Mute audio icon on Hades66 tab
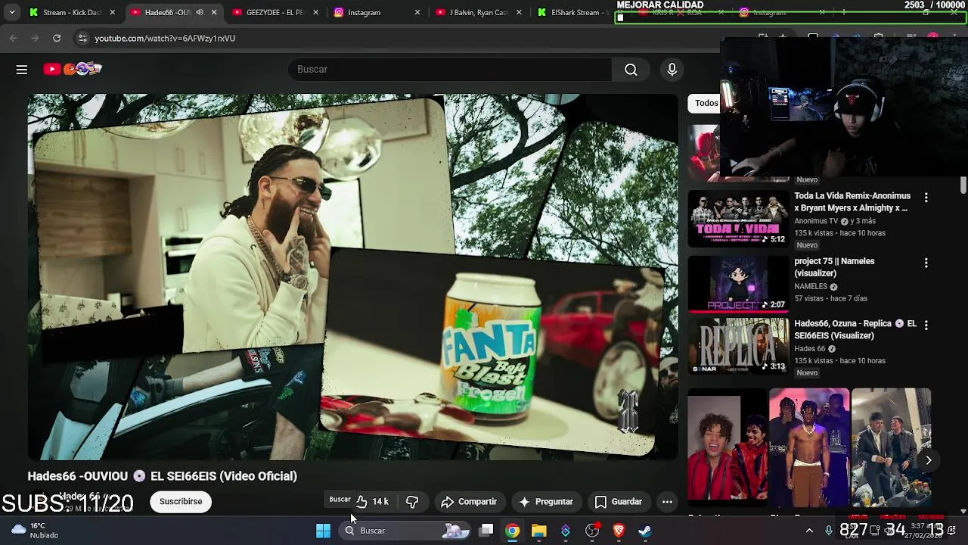The width and height of the screenshot is (968, 545). pos(200,12)
